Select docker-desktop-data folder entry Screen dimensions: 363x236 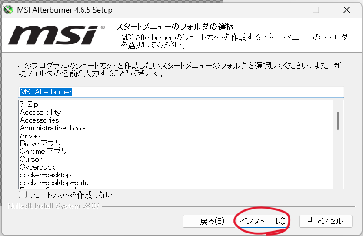54,183
